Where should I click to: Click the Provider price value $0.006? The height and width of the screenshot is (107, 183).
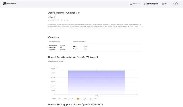(x=62, y=46)
